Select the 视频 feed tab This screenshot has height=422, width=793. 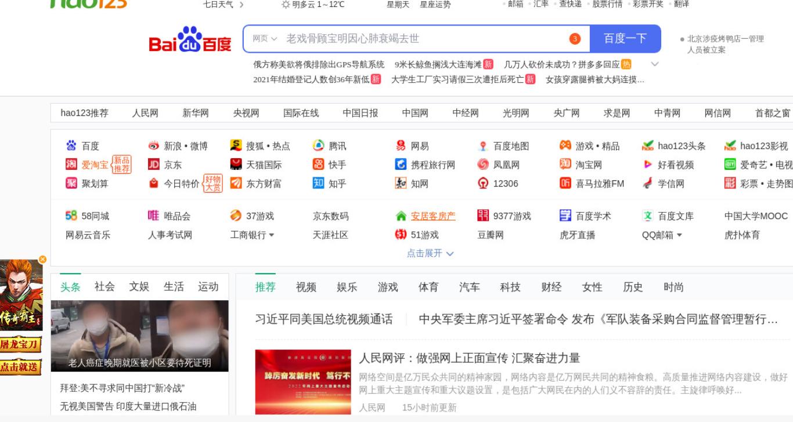pos(306,287)
